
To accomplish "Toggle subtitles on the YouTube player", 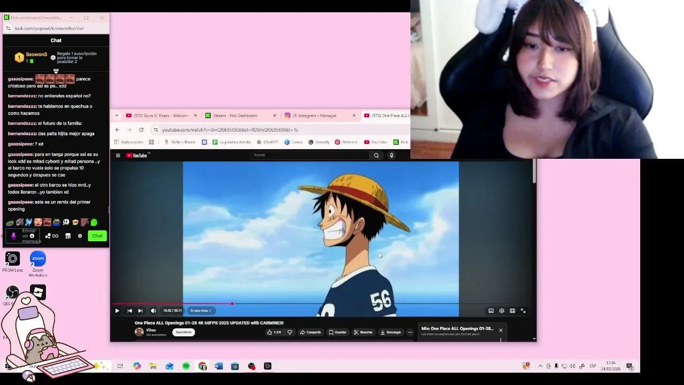I will point(491,311).
